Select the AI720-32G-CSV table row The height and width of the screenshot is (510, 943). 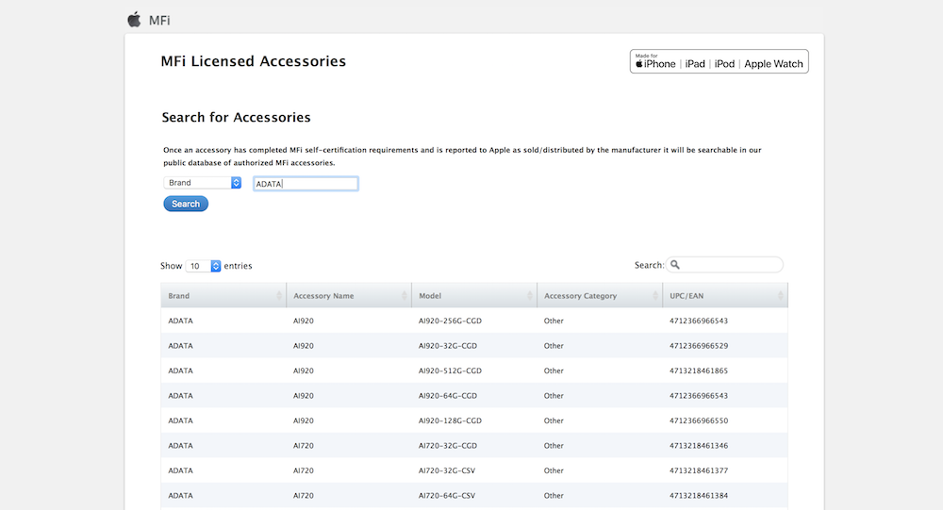[x=474, y=470]
